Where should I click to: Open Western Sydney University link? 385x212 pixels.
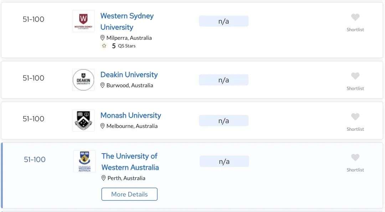pos(127,22)
